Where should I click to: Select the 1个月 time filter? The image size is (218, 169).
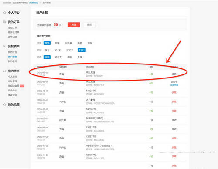[x=82, y=50]
